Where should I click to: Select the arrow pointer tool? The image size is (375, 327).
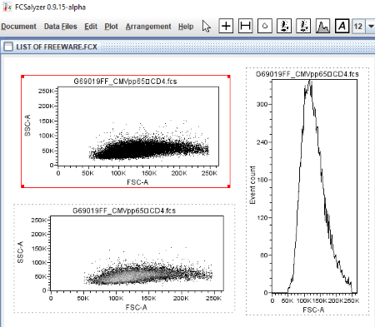coord(207,27)
